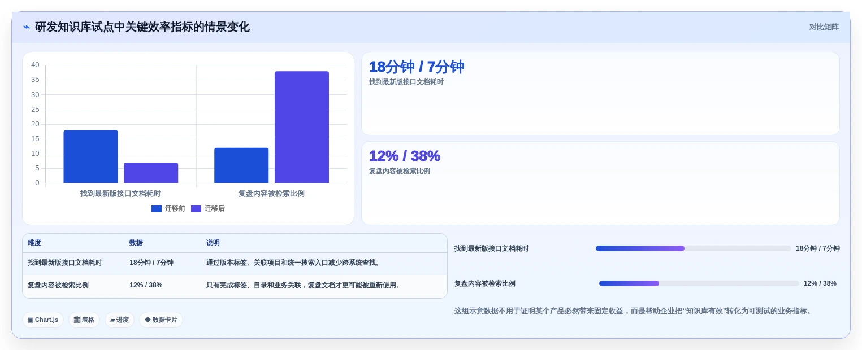The height and width of the screenshot is (350, 862).
Task: Click the 18分钟 / 7分钟 progress bar
Action: click(x=694, y=248)
